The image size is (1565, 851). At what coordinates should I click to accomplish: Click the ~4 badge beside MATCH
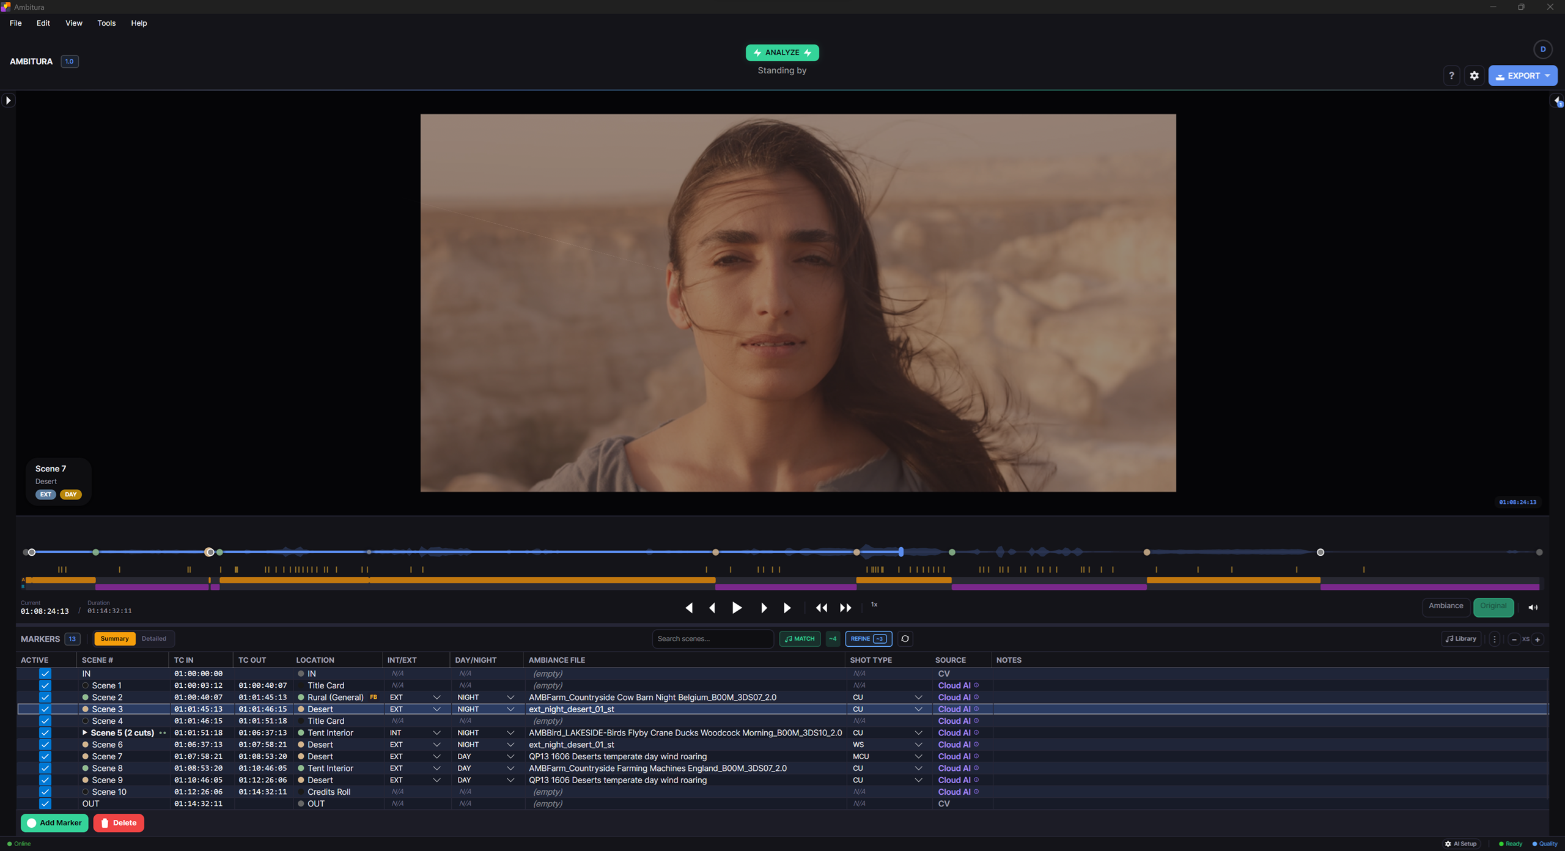(x=833, y=639)
